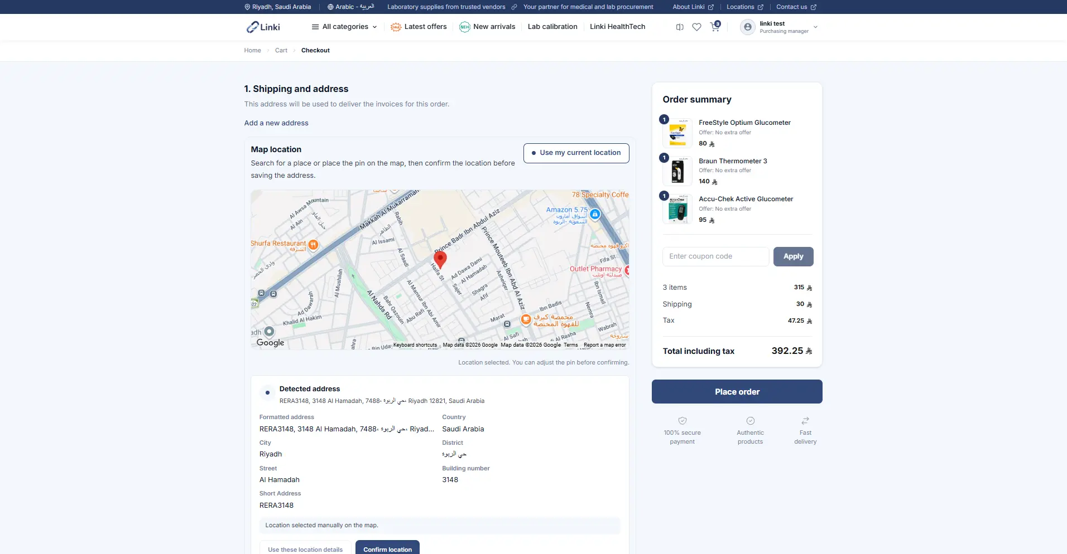Click the Fast delivery arrows icon
Image resolution: width=1067 pixels, height=554 pixels.
tap(805, 421)
